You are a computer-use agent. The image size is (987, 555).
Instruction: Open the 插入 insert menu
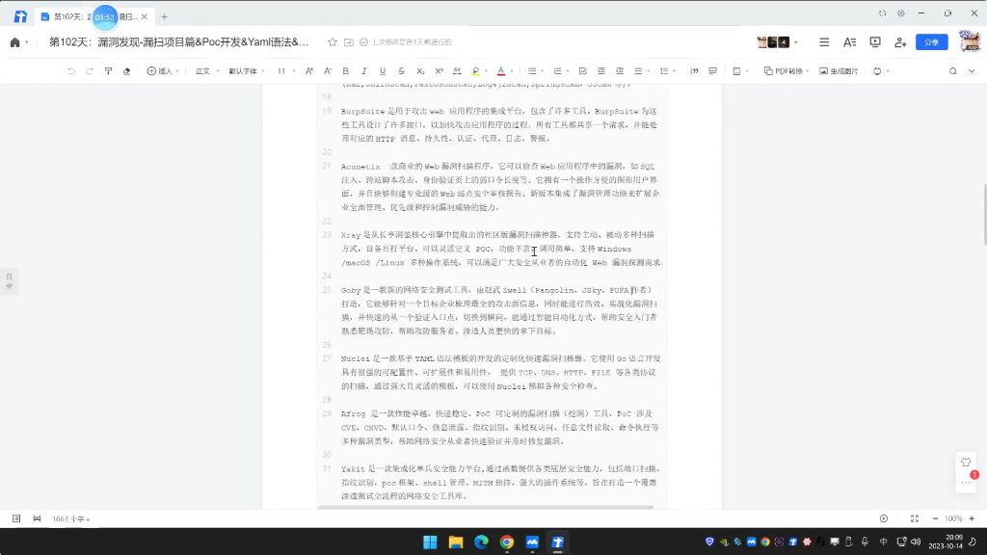(162, 71)
